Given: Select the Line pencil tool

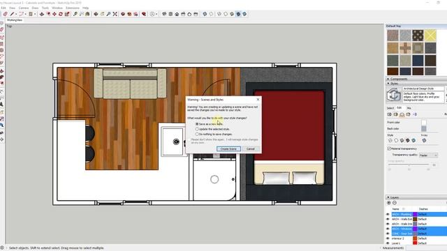Looking at the screenshot, I should click(12, 14).
